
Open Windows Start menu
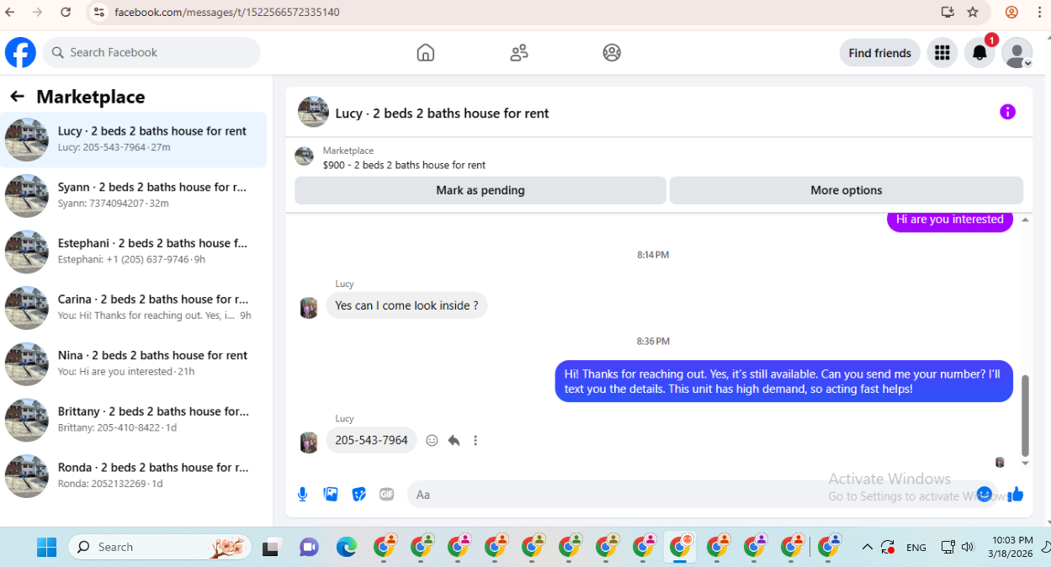[x=46, y=547]
